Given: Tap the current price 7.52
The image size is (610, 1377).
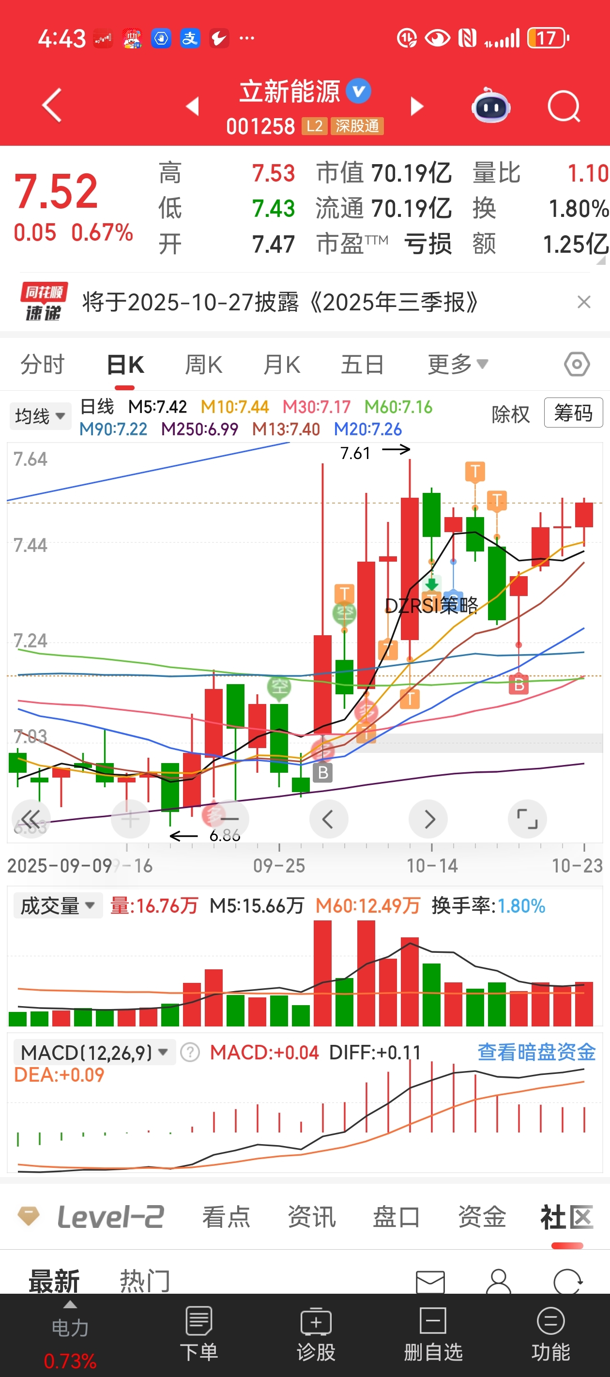Looking at the screenshot, I should coord(56,191).
